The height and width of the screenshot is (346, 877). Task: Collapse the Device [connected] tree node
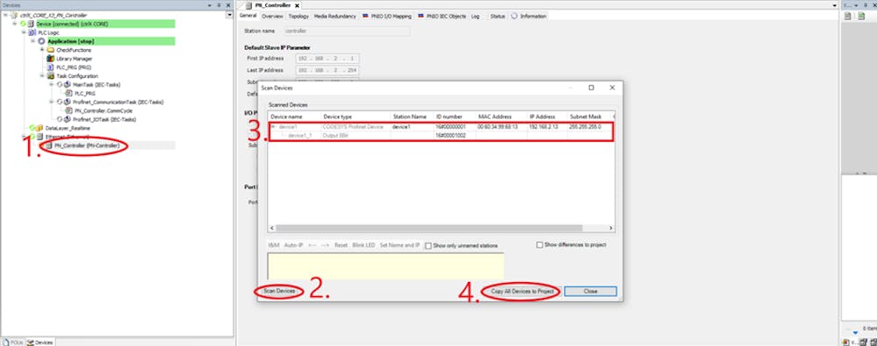(15, 24)
